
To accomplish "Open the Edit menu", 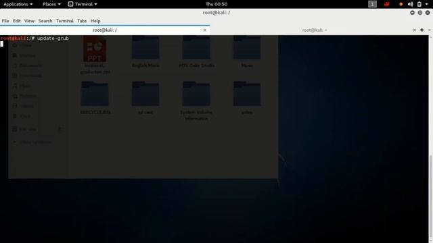I will point(16,21).
